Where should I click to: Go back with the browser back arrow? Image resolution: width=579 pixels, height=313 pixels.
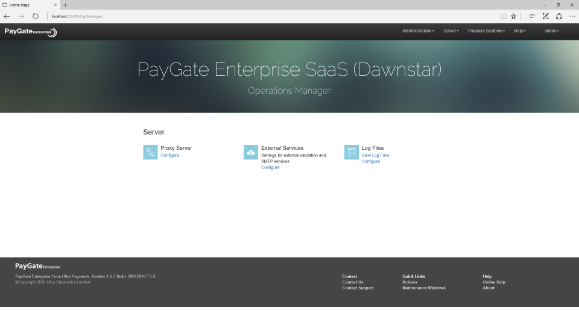pyautogui.click(x=7, y=16)
